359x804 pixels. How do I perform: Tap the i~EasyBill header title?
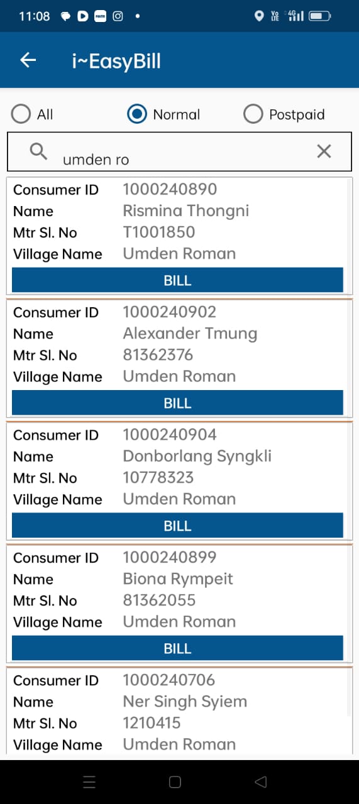coord(116,61)
